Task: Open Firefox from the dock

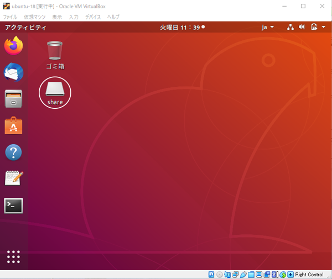Action: click(13, 45)
